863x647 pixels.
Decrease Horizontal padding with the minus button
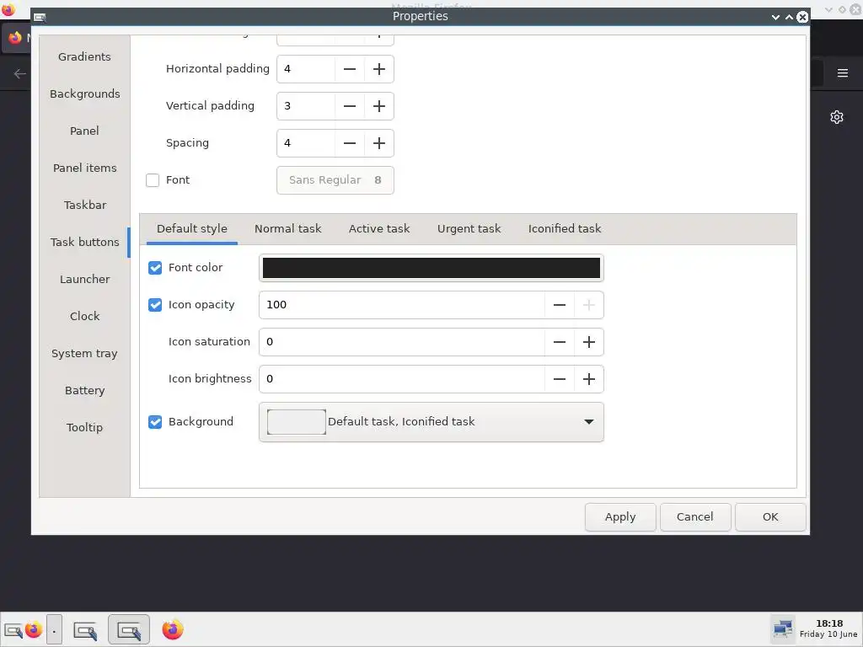tap(350, 69)
